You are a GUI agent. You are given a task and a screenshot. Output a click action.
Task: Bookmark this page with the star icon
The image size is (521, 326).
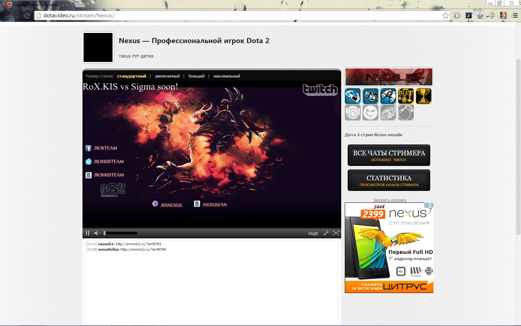tap(446, 16)
